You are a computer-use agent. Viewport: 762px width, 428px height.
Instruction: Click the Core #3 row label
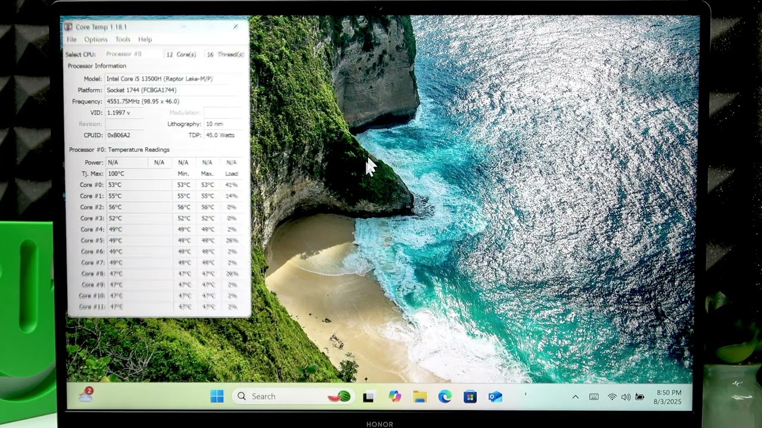point(92,218)
